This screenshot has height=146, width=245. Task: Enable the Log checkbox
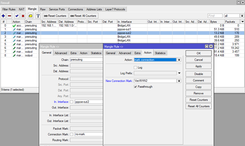click(136, 68)
